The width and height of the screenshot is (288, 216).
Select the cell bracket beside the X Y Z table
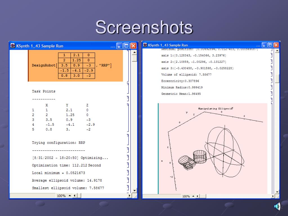(128, 118)
